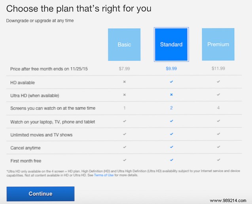Click Standard plan's laptop, TV, phone checkmark

pyautogui.click(x=171, y=121)
